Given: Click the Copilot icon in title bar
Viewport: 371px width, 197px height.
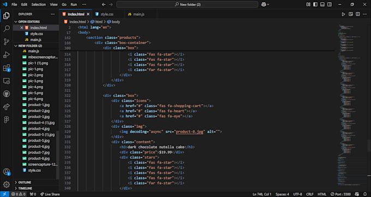Looking at the screenshot, I should [x=264, y=4].
